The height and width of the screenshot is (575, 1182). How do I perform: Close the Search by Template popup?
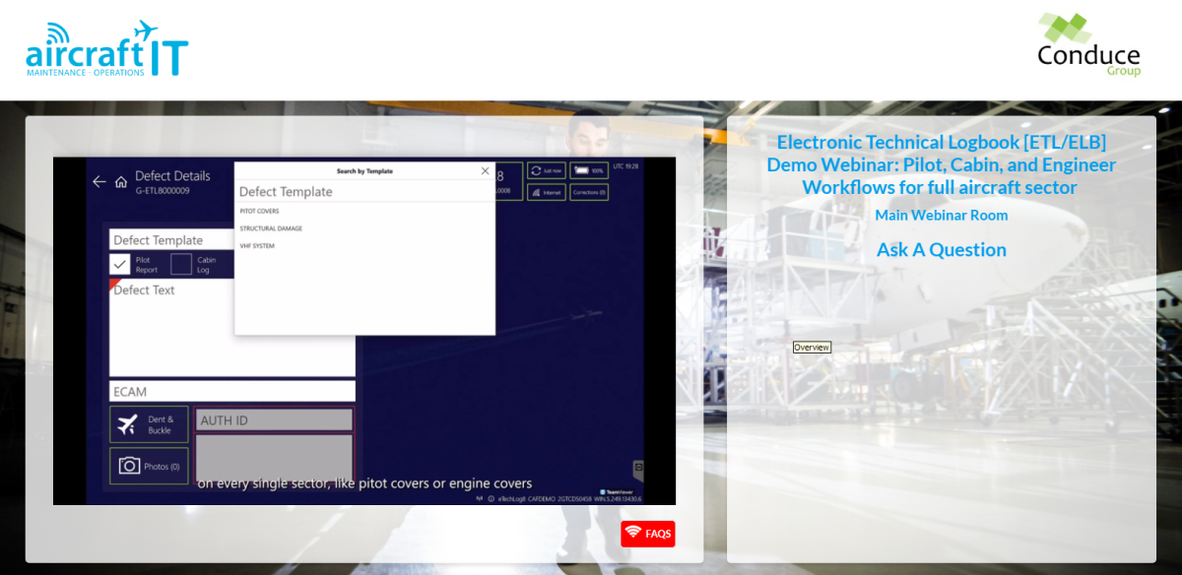pyautogui.click(x=485, y=171)
